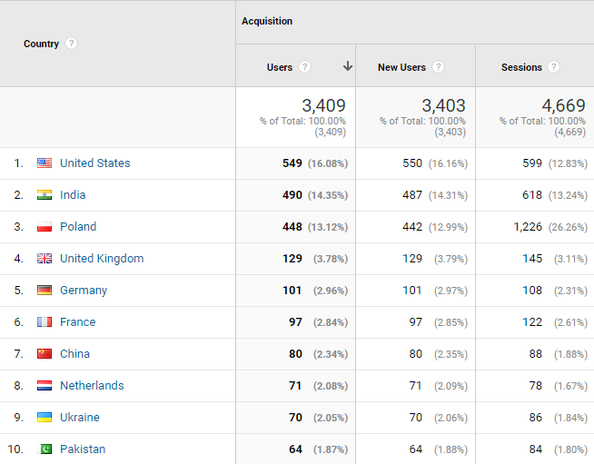Open the Pakistan country link
The height and width of the screenshot is (464, 594).
[x=83, y=449]
